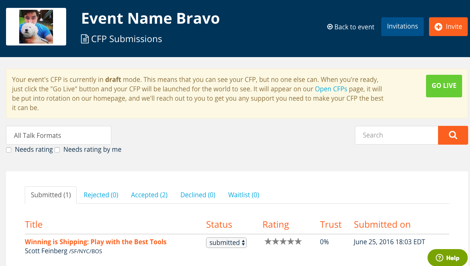Open the Winning is Shipping talk link
The height and width of the screenshot is (266, 470).
[96, 242]
